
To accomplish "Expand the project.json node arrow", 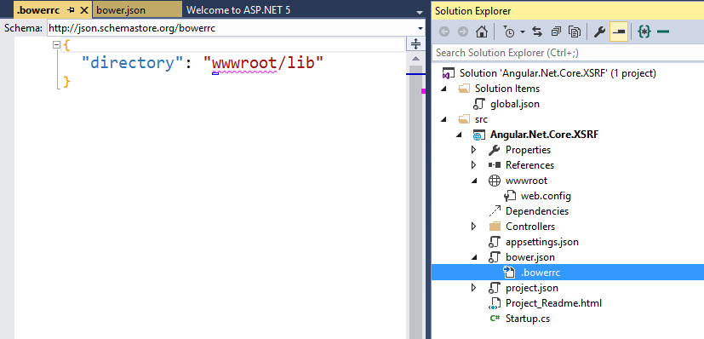I will pyautogui.click(x=473, y=287).
